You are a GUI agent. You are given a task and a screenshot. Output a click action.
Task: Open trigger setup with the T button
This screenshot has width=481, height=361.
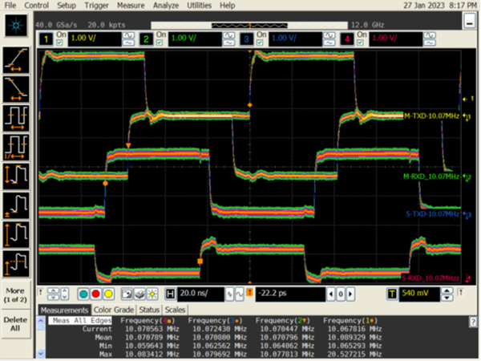point(392,294)
